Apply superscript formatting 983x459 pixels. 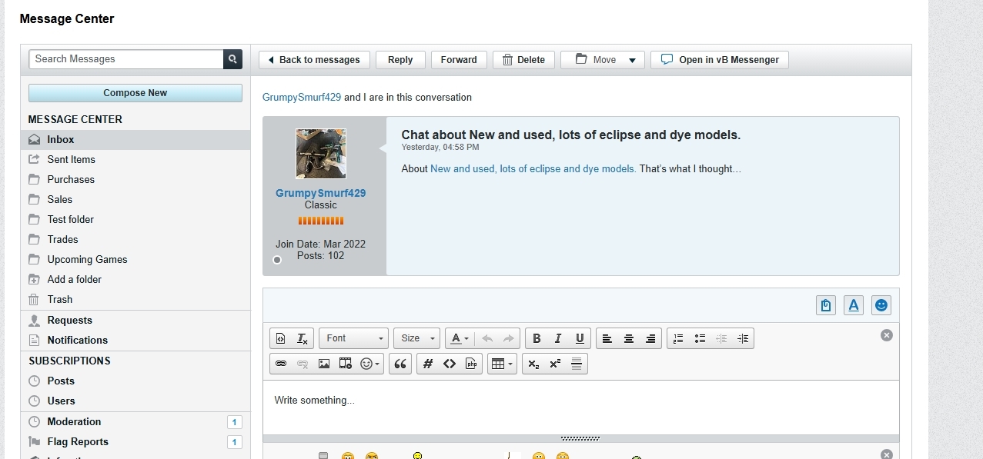[x=555, y=364]
